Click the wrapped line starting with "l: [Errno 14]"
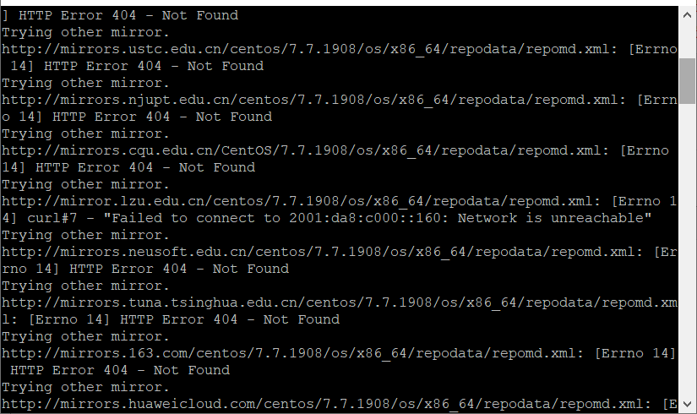Viewport: 697px width, 414px height. (x=171, y=319)
